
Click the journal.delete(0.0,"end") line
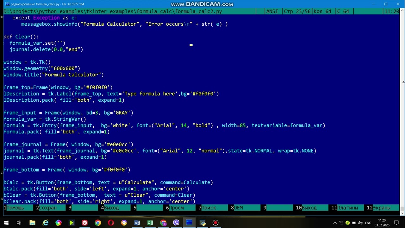click(x=46, y=49)
